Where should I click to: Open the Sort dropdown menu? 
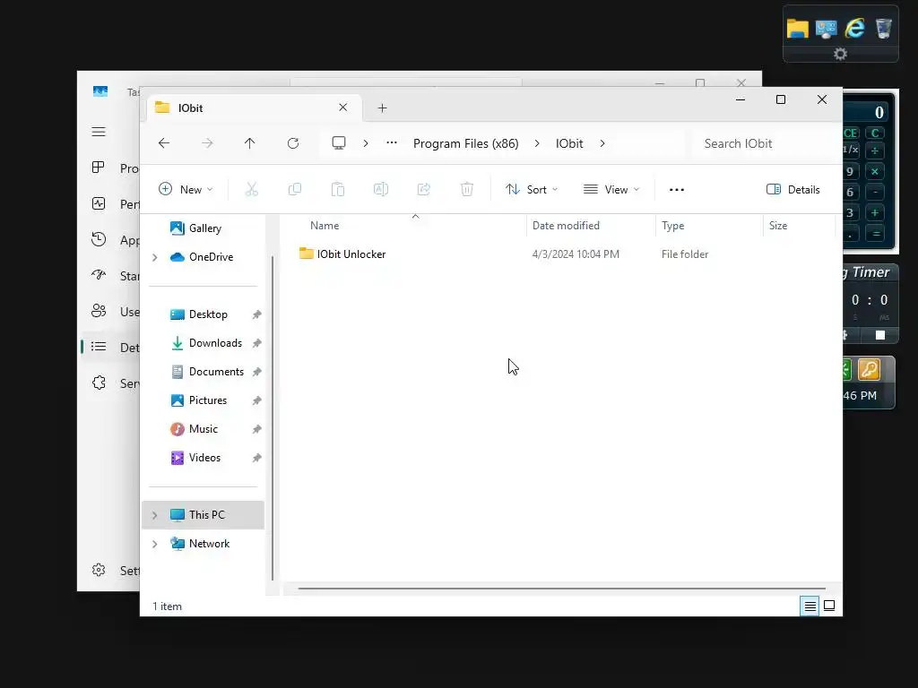pos(532,190)
